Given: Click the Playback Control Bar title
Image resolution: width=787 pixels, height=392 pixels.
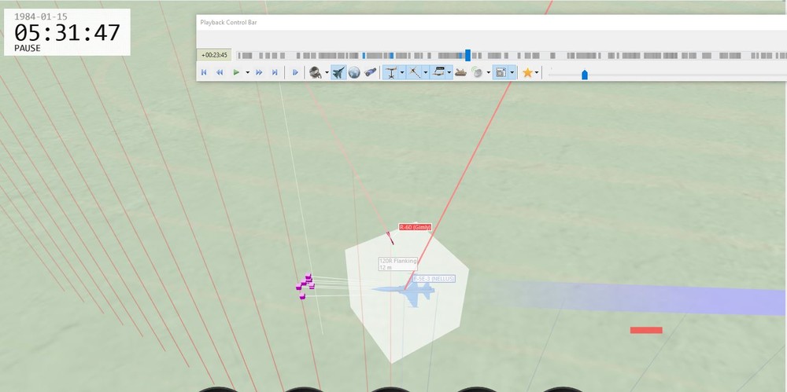Looking at the screenshot, I should tap(228, 22).
